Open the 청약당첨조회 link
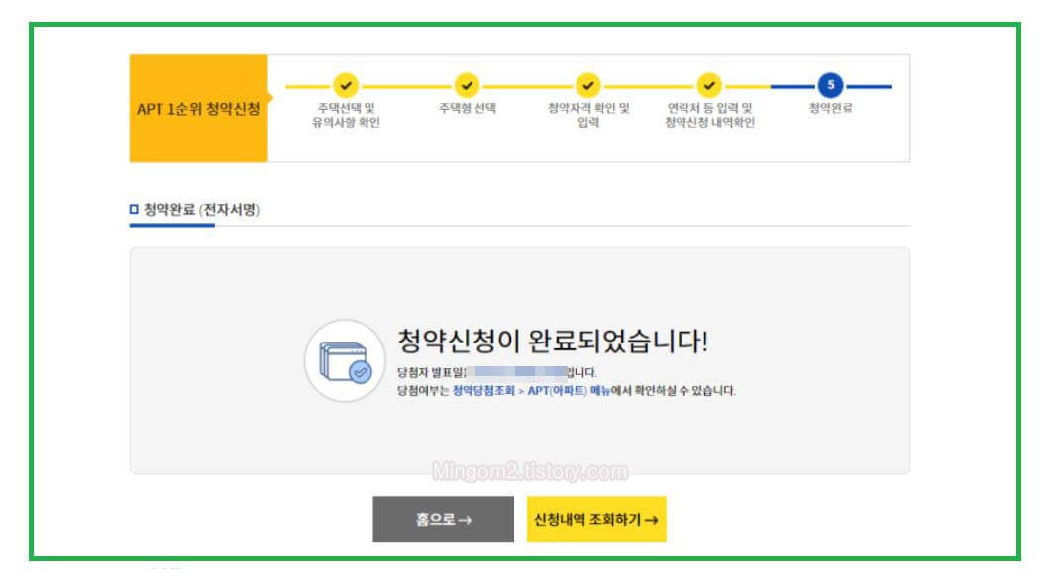 pos(485,388)
